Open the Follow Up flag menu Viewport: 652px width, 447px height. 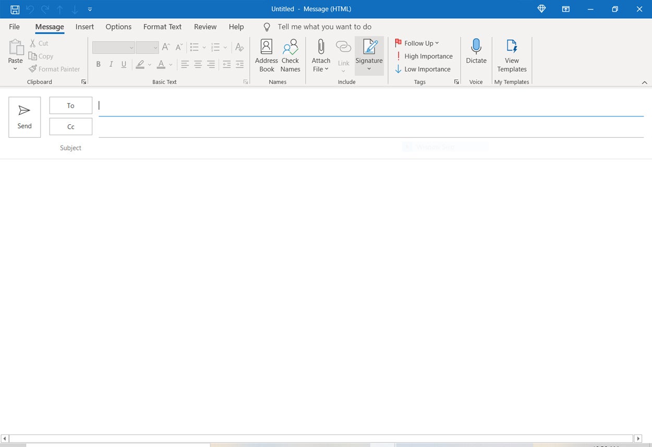click(417, 43)
